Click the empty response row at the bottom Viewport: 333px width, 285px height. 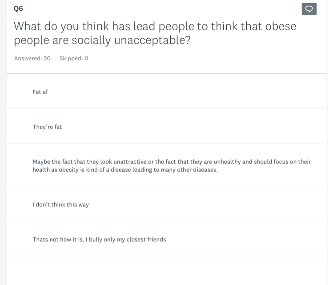[x=166, y=270]
